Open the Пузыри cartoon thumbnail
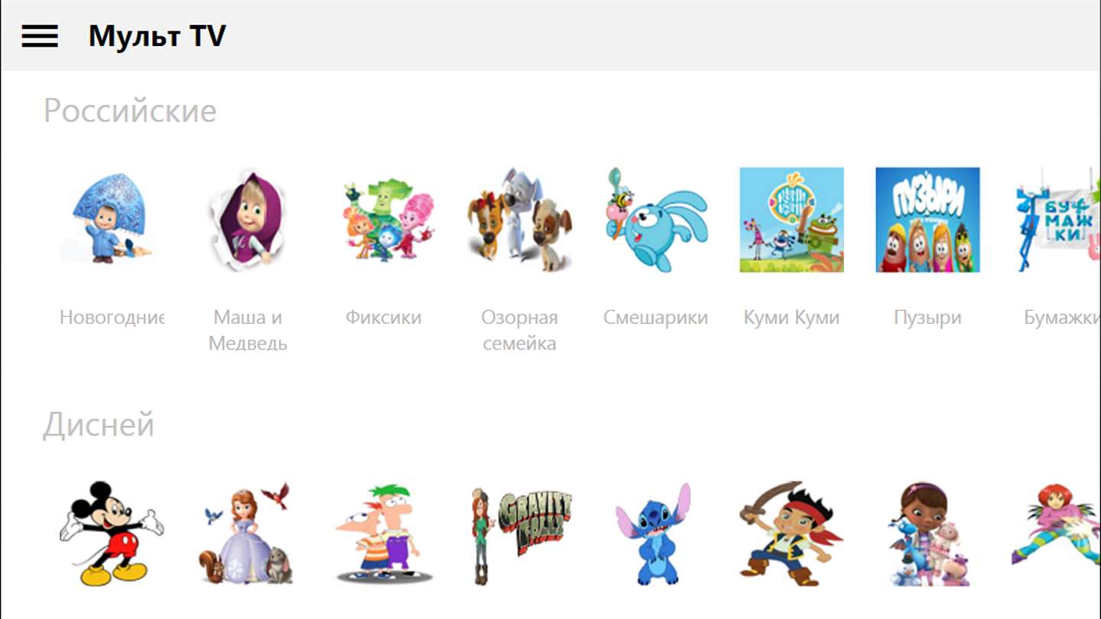1101x619 pixels. click(928, 220)
